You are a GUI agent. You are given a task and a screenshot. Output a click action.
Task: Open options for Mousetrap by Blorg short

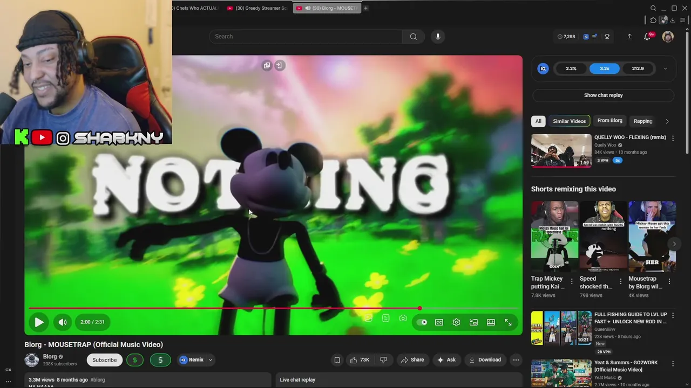[x=669, y=281]
